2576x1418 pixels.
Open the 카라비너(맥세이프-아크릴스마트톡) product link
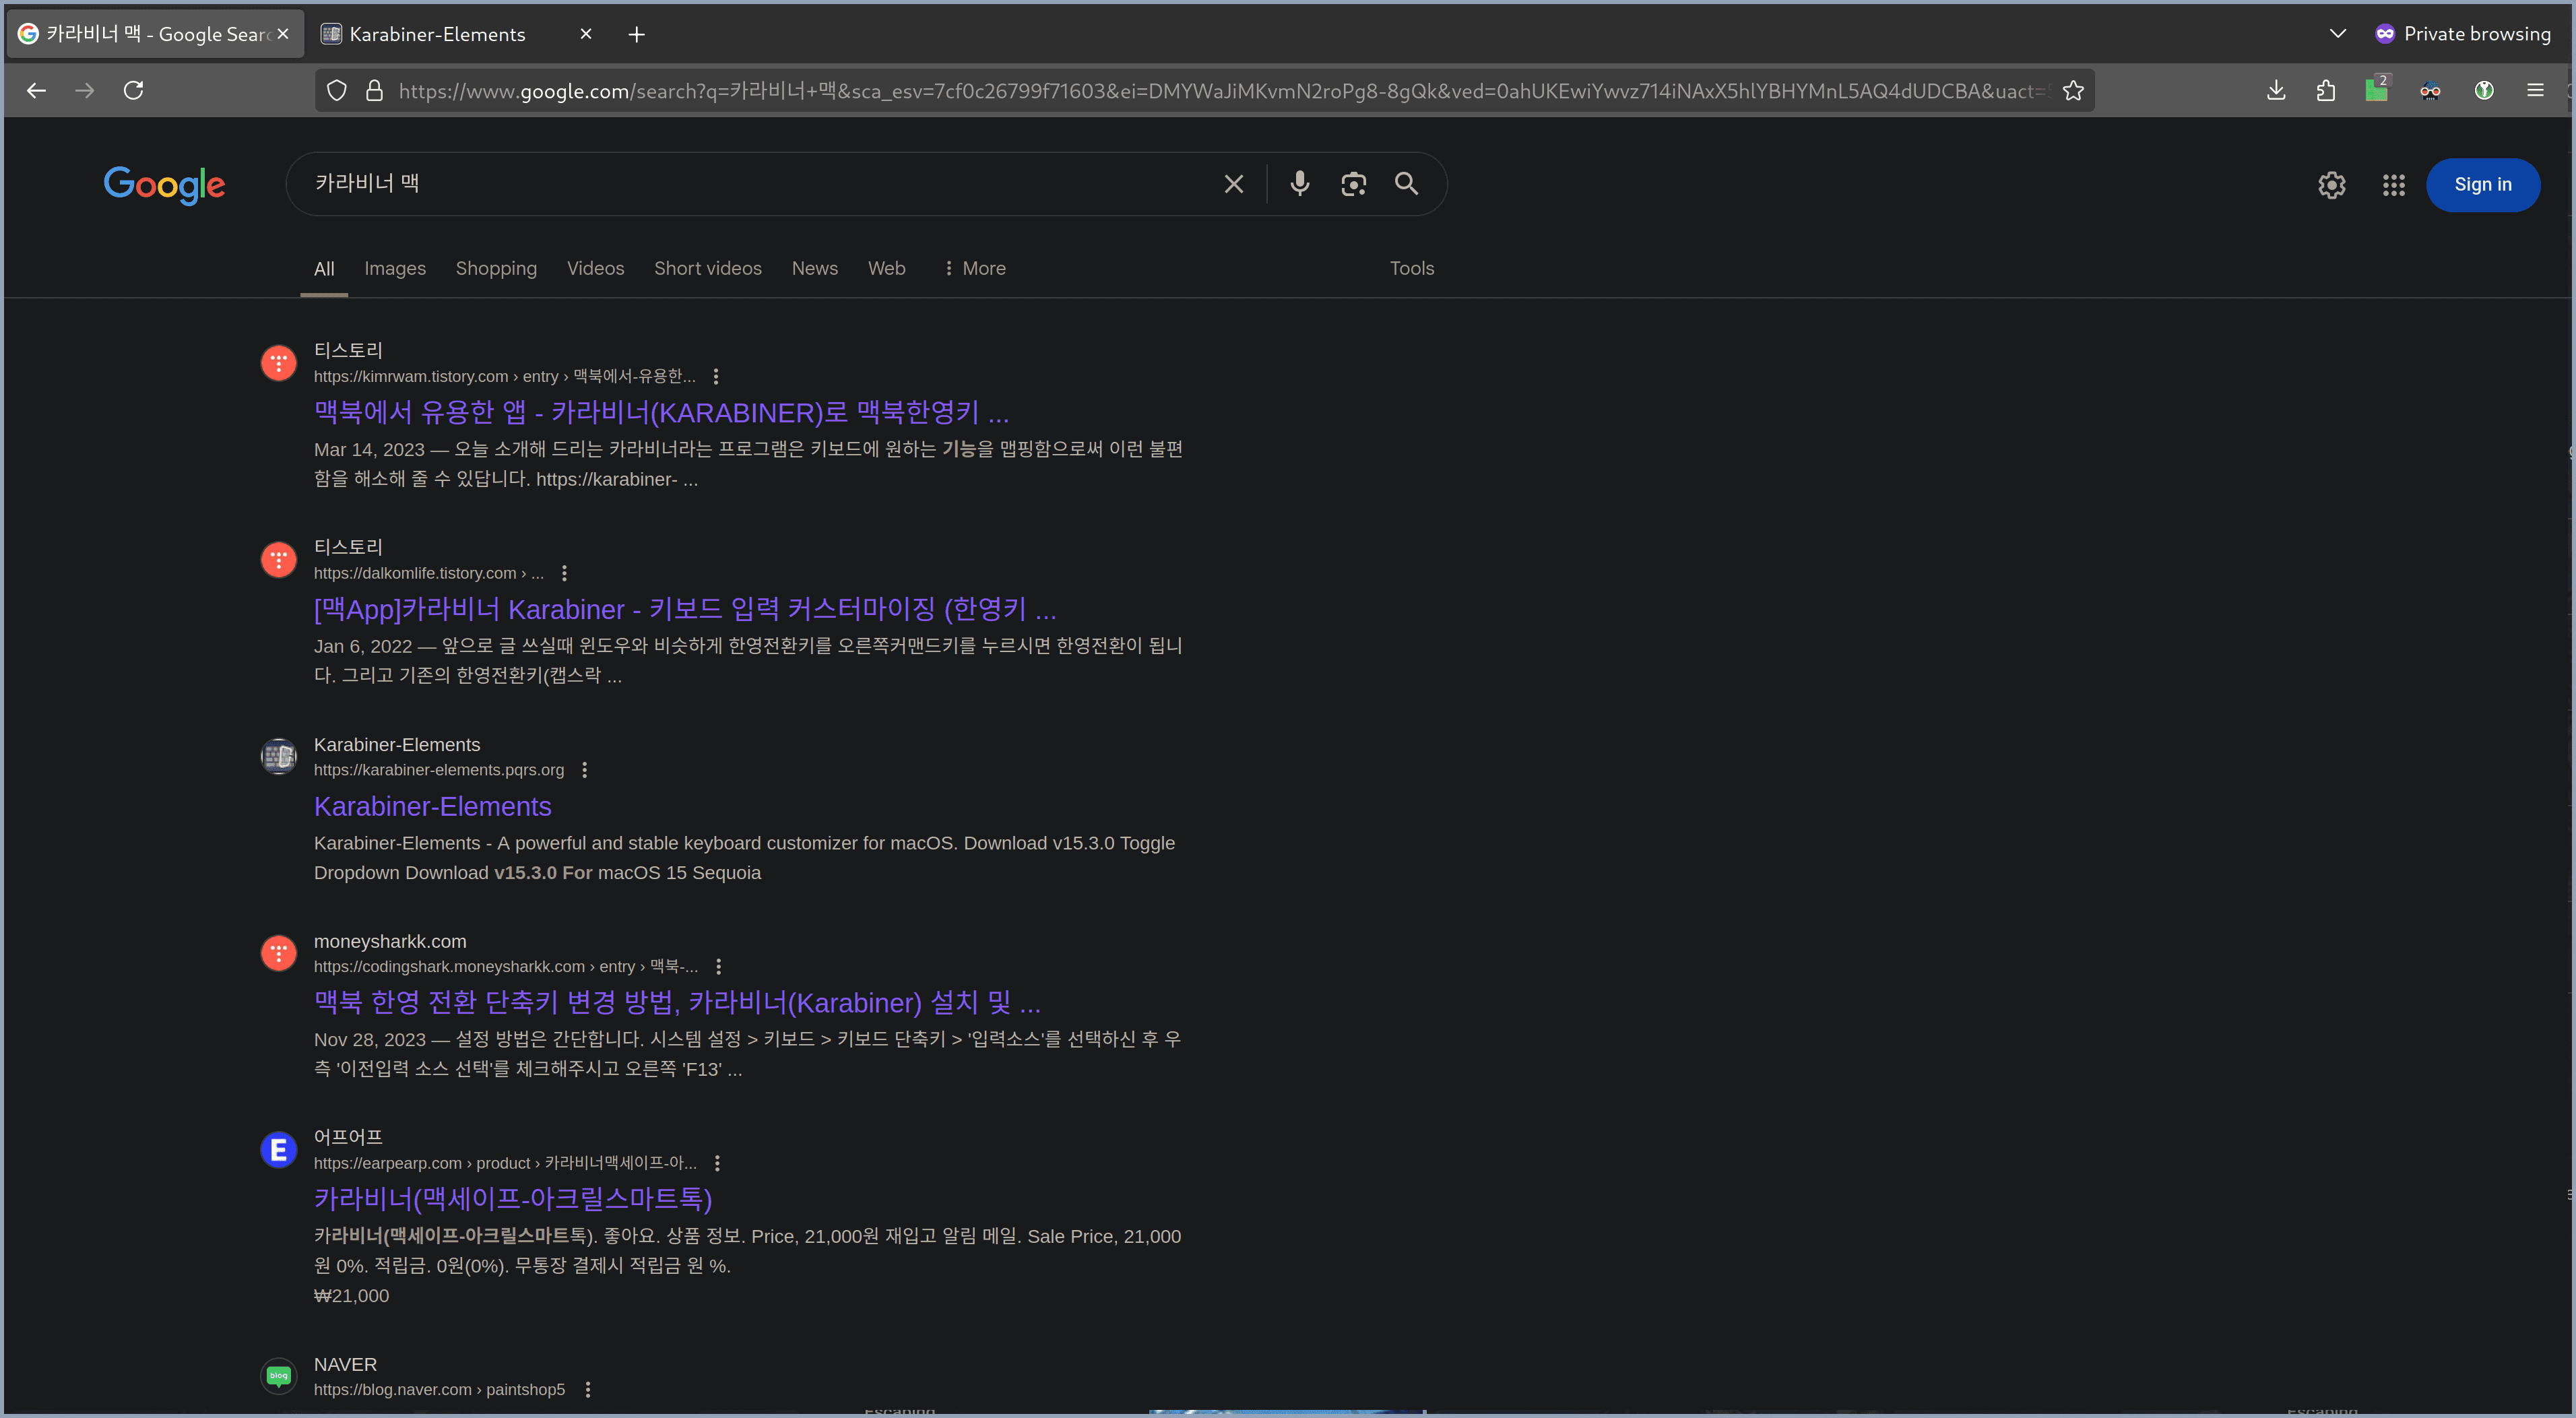tap(513, 1199)
